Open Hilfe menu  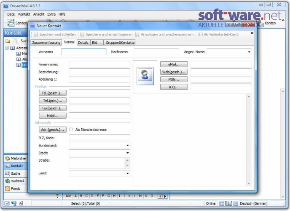coord(62,14)
